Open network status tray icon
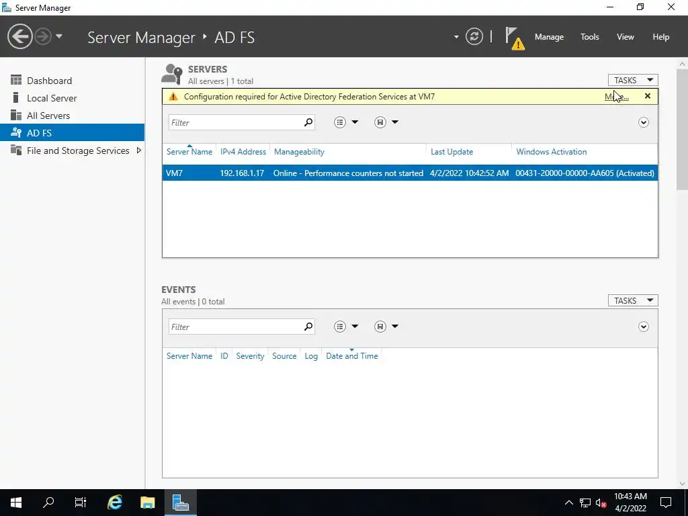Screen dimensions: 688x516 click(585, 503)
